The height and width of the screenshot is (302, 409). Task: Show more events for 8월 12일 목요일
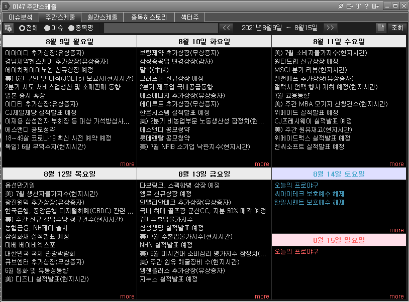127,296
